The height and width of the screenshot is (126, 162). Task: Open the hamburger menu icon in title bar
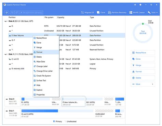tap(135, 5)
